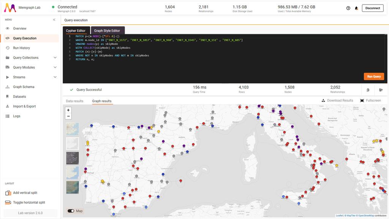389x219 pixels.
Task: Select the first map style thumbnail
Action: tap(73, 129)
